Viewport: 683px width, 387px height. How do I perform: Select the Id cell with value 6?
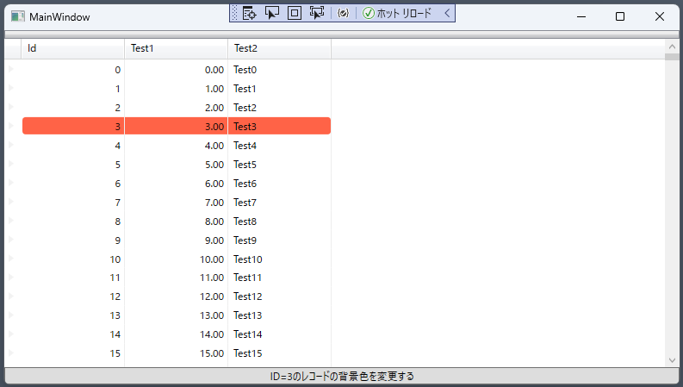[72, 184]
